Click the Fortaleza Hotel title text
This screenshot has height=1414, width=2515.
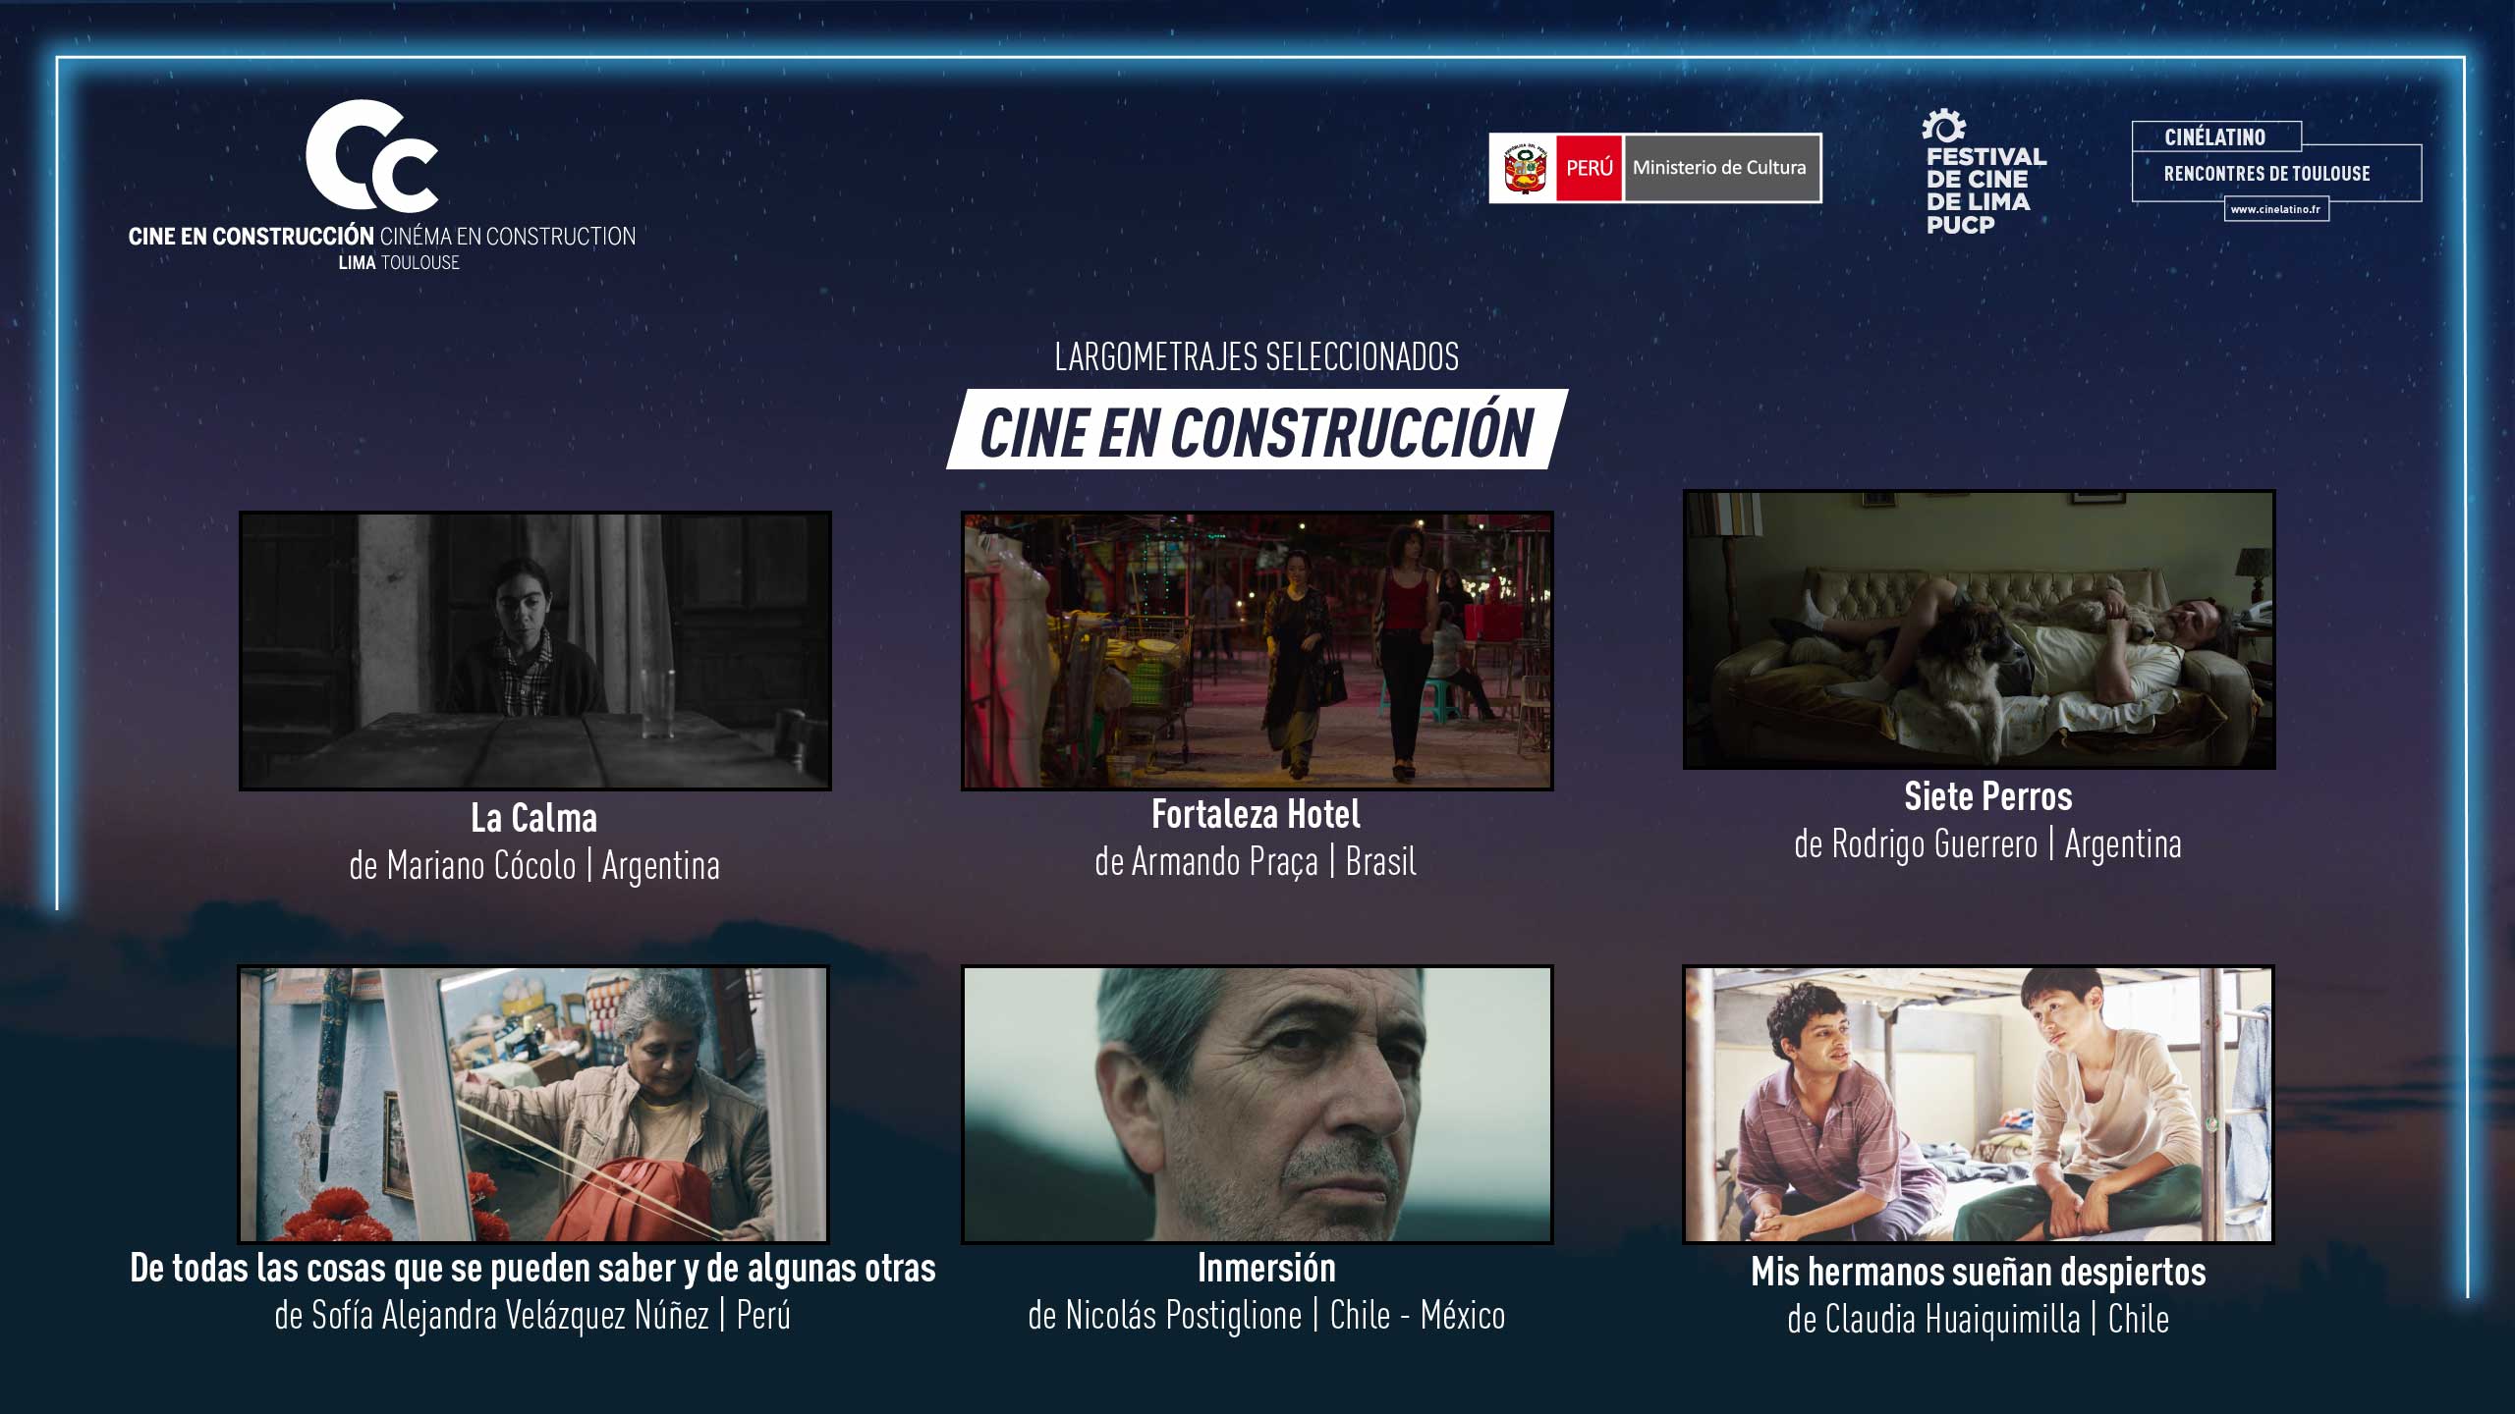(1256, 814)
